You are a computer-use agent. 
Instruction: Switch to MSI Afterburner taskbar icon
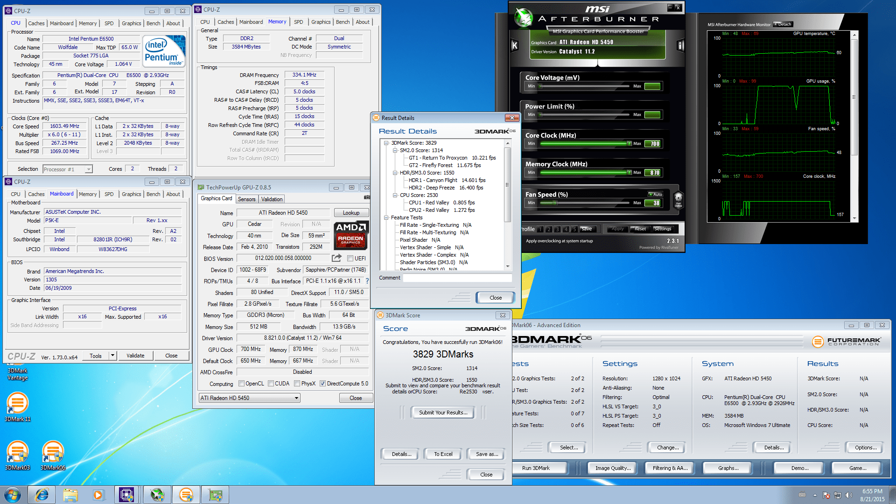157,495
